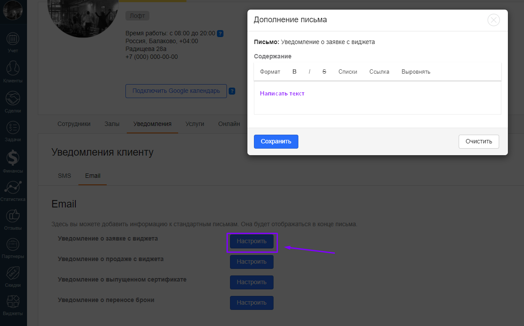Click Настроить for переносе брони
The height and width of the screenshot is (326, 524).
(x=252, y=303)
